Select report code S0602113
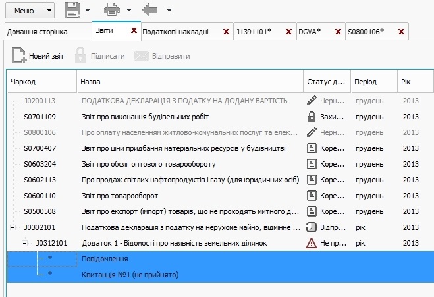 tap(40, 180)
